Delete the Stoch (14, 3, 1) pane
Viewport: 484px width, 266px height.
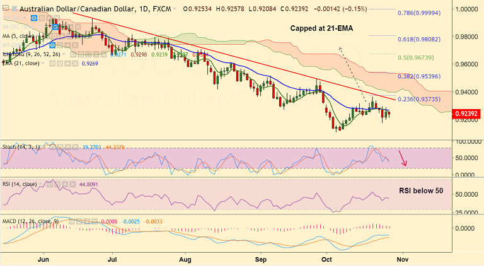pos(76,147)
